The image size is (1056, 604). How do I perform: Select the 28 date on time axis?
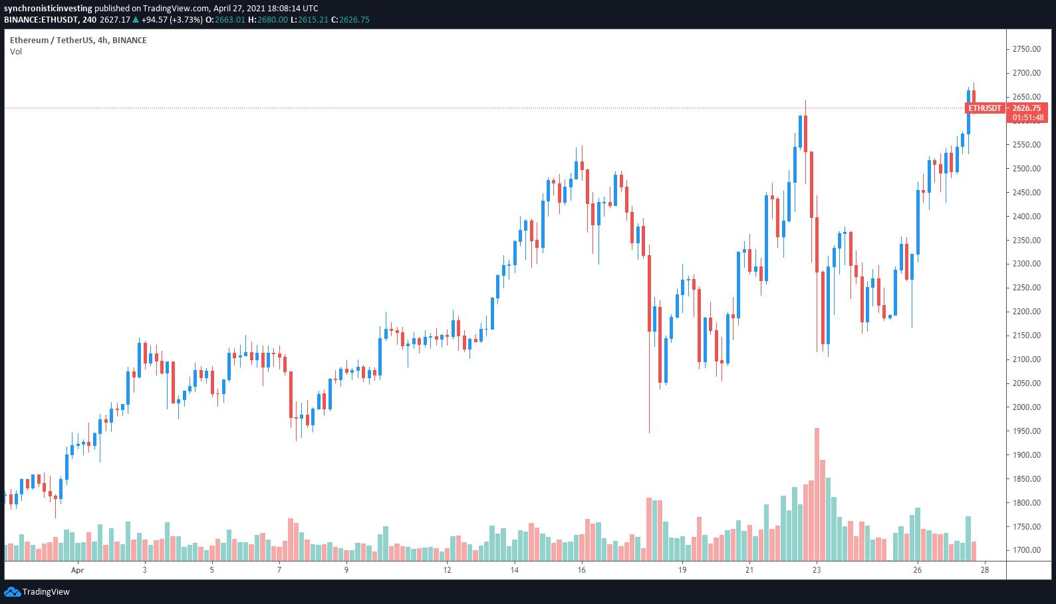[985, 569]
